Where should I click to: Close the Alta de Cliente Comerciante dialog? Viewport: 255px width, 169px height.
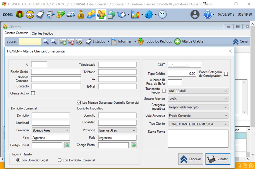[230, 51]
